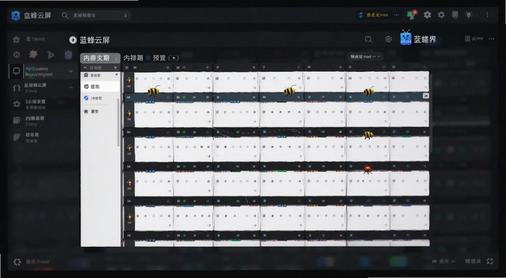The width and height of the screenshot is (506, 278).
Task: Click the red ladybug marker in the grid
Action: (367, 169)
